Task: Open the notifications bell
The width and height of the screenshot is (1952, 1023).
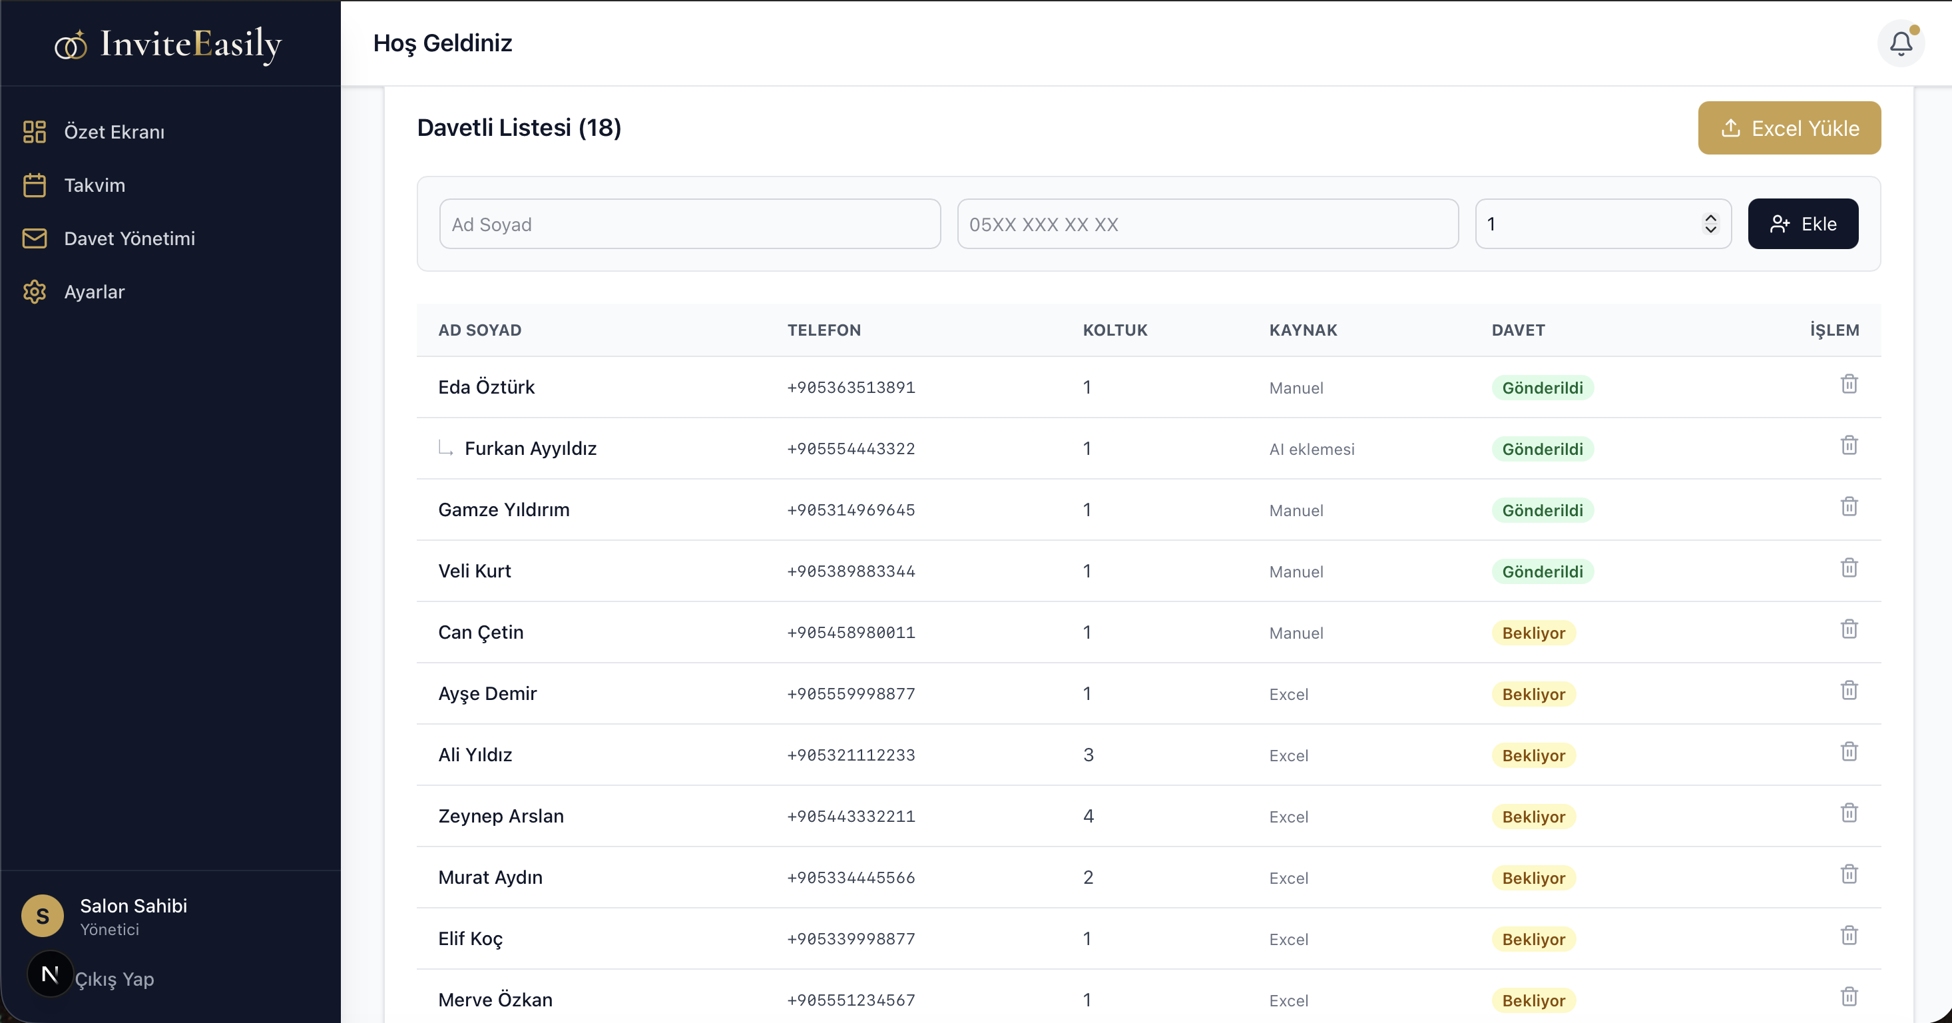Action: click(x=1901, y=43)
